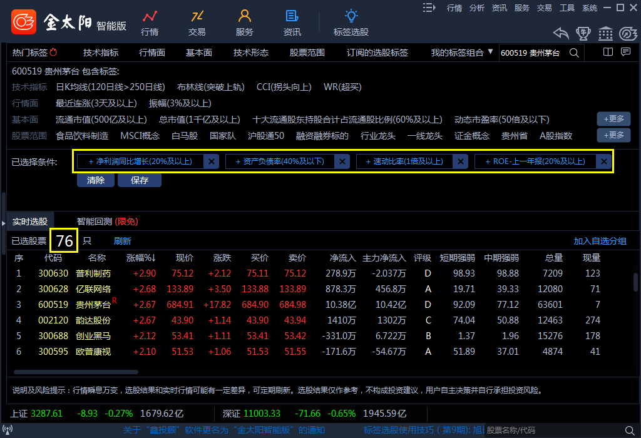Screen dimensions: 641x438
Task: Open the message comment icon
Action: pyautogui.click(x=625, y=52)
